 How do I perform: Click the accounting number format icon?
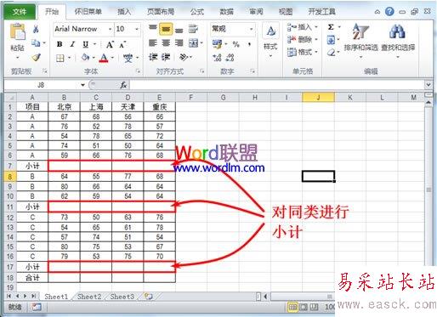(x=218, y=44)
